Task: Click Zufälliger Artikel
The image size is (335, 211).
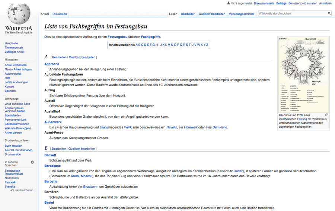Action: [15, 52]
